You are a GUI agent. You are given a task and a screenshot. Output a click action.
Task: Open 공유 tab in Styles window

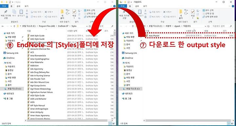click(x=18, y=6)
